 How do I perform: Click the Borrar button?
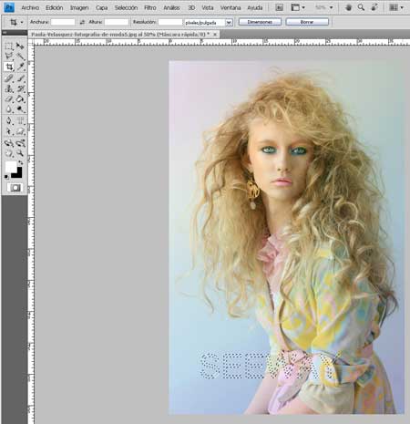(x=307, y=22)
